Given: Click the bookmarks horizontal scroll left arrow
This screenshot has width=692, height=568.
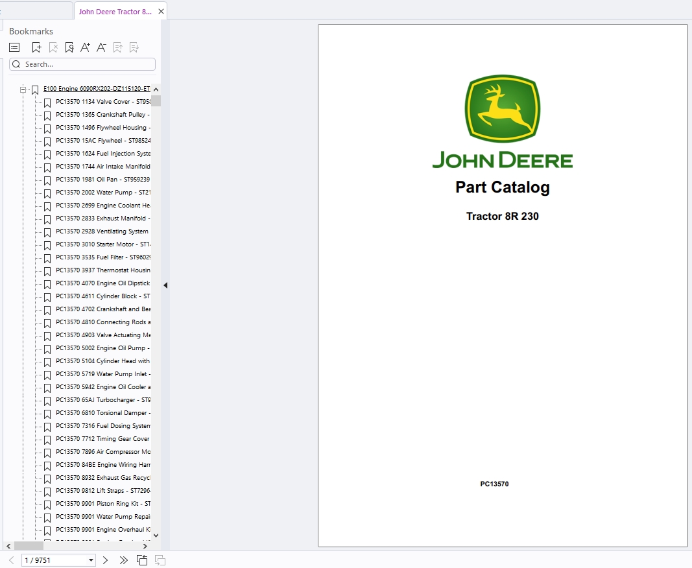Looking at the screenshot, I should (8, 546).
